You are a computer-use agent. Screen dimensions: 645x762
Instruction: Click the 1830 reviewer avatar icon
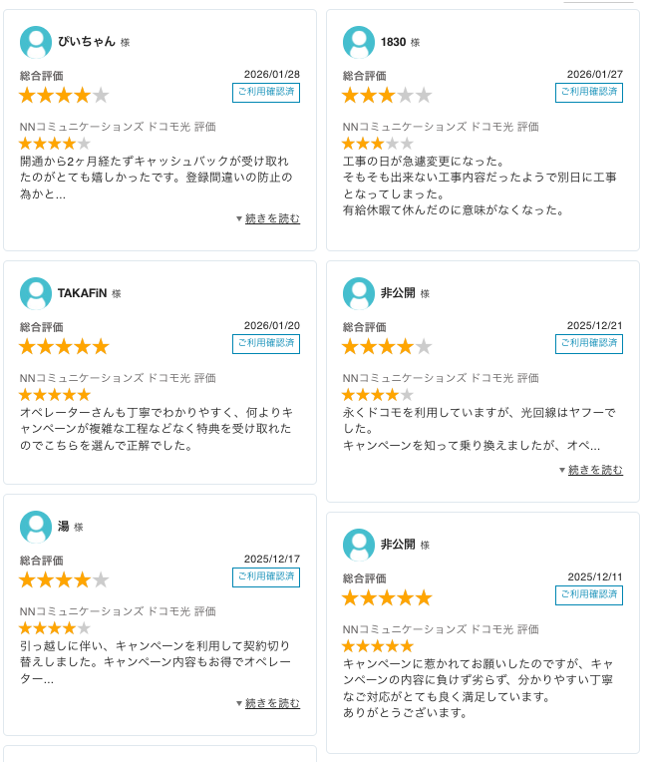[x=359, y=42]
